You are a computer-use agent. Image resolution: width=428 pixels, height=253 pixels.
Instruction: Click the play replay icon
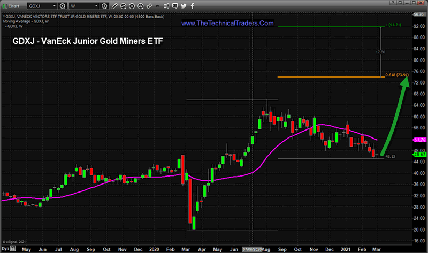(132, 6)
